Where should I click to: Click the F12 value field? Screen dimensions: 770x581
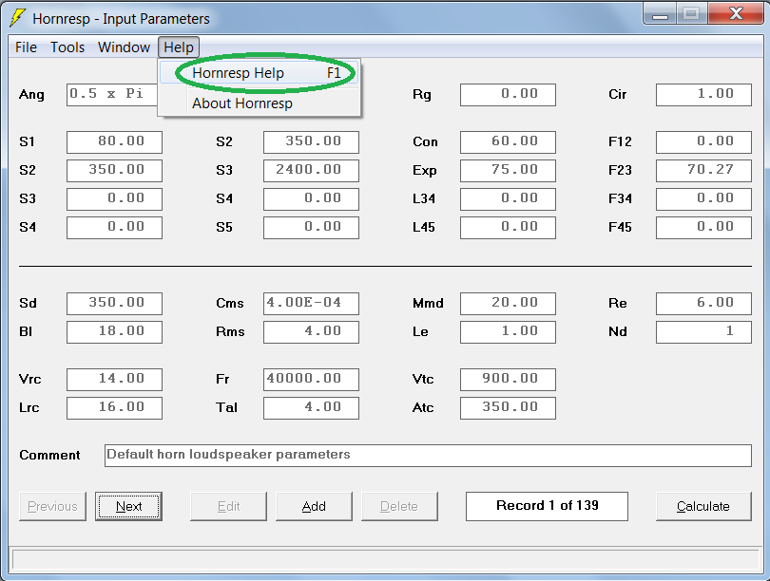click(703, 142)
